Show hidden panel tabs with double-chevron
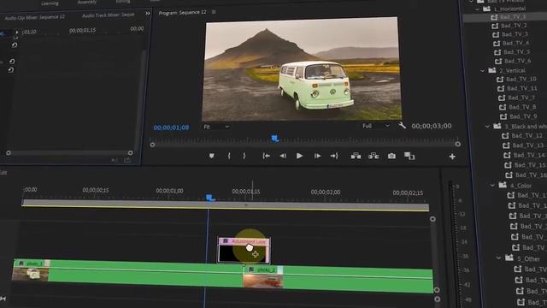Image resolution: width=547 pixels, height=308 pixels. [148, 14]
